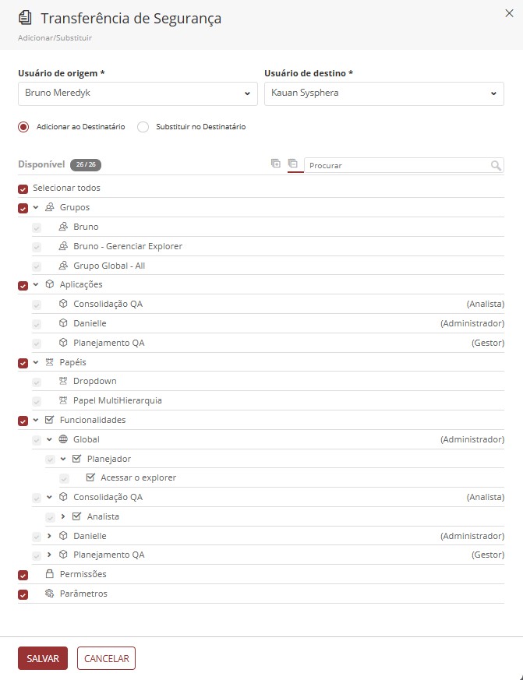This screenshot has width=523, height=680.
Task: Choose Adicionar ao Destinatário radio option
Action: point(23,127)
